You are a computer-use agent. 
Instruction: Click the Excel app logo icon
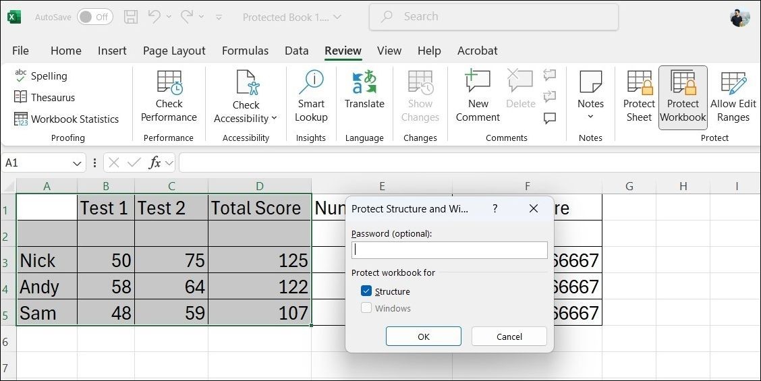tap(13, 17)
